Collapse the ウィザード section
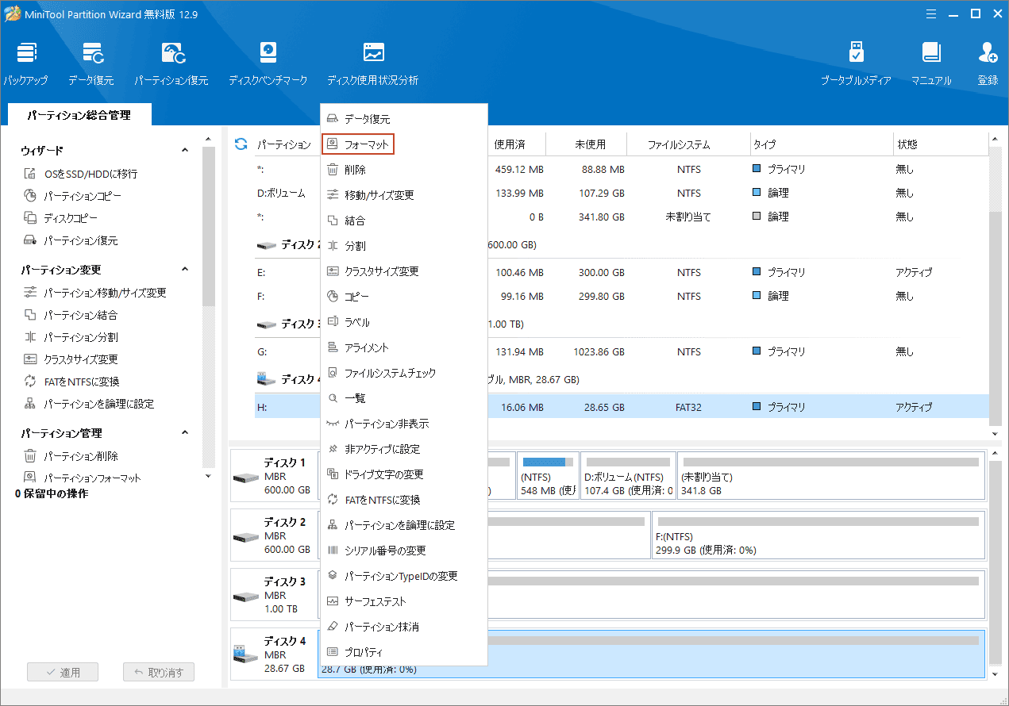The image size is (1009, 706). [x=185, y=150]
